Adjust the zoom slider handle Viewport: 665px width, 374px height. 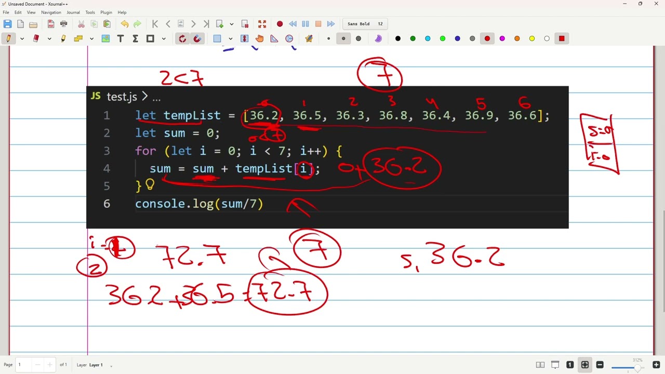(637, 367)
